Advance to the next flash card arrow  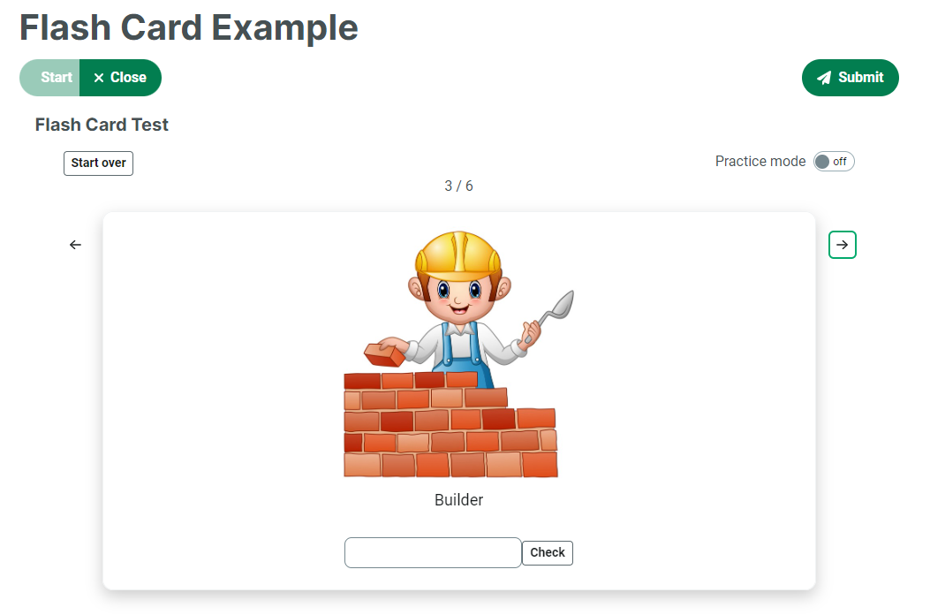click(843, 245)
